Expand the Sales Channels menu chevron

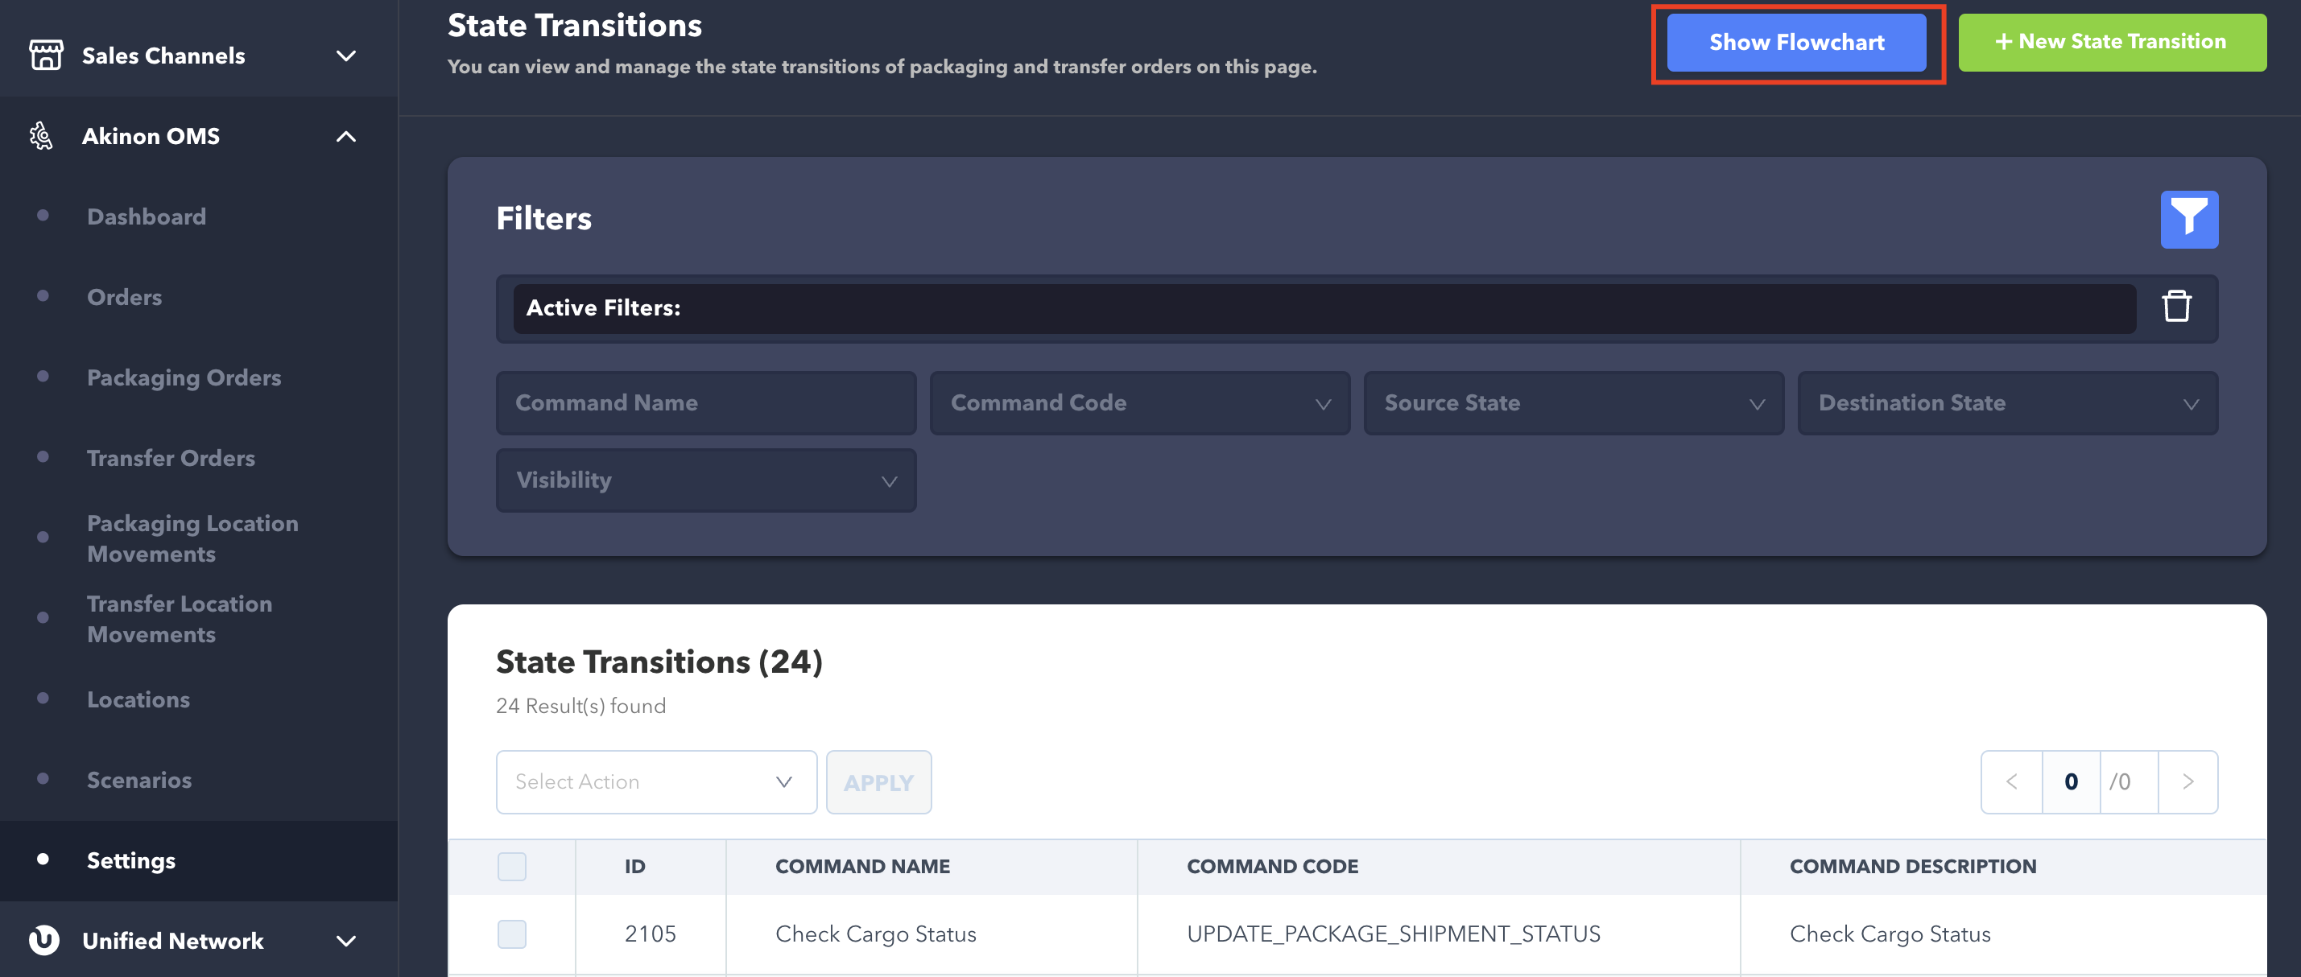pos(345,56)
